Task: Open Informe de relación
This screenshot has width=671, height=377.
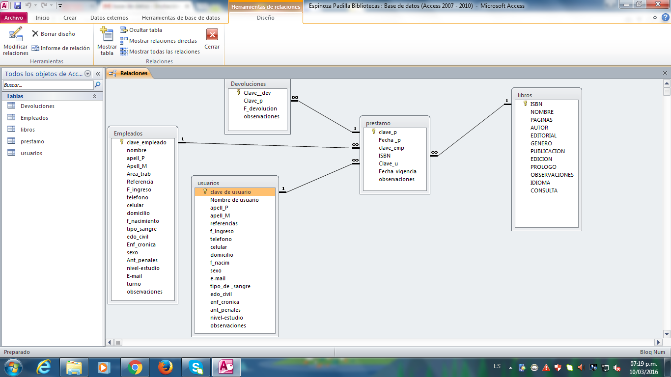Action: click(x=61, y=48)
